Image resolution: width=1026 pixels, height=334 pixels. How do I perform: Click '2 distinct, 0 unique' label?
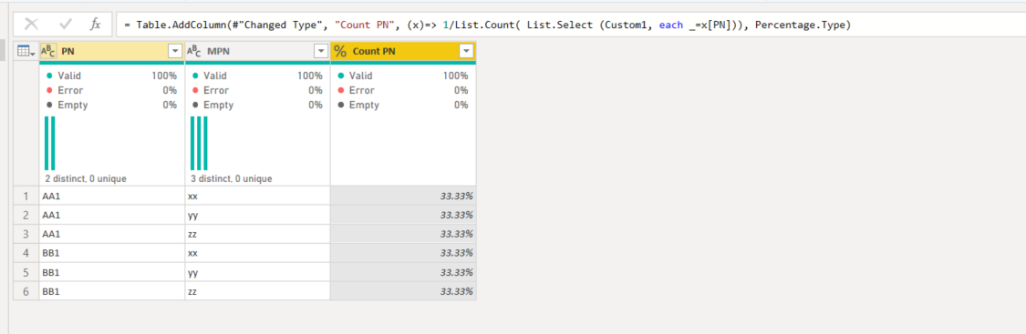click(x=86, y=178)
